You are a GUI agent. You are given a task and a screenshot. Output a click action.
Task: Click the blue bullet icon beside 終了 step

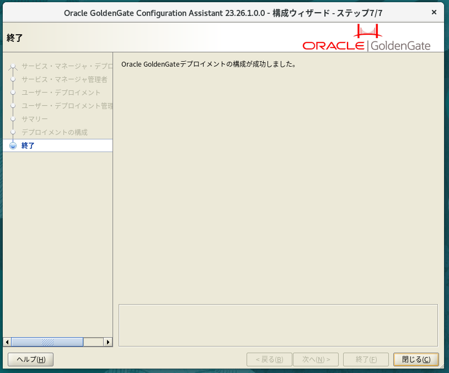(x=13, y=145)
